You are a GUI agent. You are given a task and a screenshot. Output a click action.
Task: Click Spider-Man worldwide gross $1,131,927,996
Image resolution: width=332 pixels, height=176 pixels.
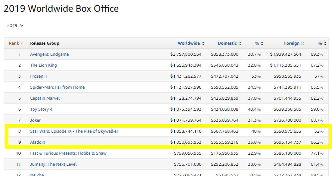[x=186, y=87]
